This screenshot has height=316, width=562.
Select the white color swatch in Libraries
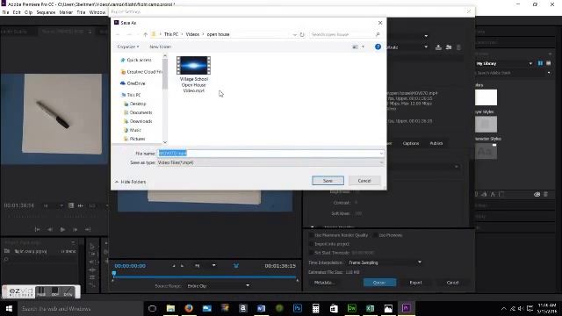click(x=486, y=97)
